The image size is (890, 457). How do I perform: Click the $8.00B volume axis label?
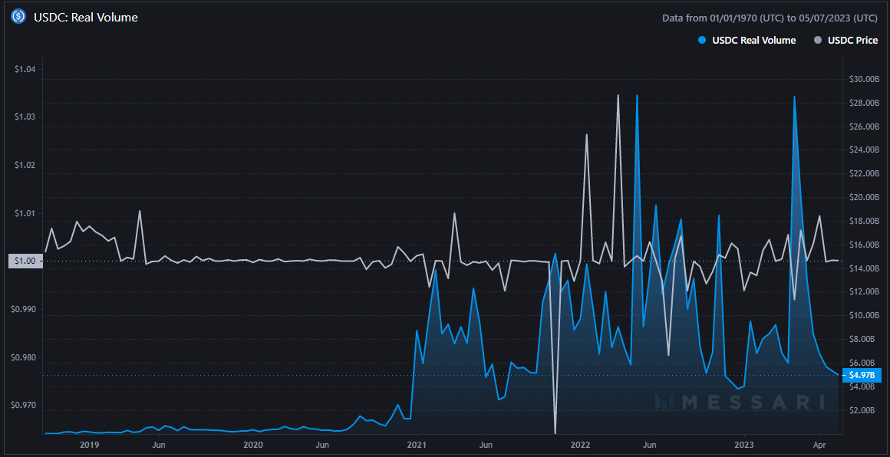click(862, 339)
